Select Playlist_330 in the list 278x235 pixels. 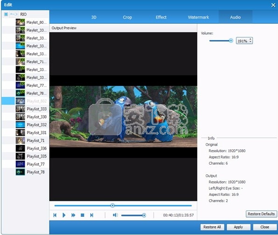pyautogui.click(x=25, y=117)
